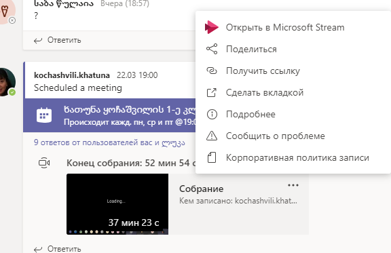This screenshot has height=253, width=391.
Task: Click Кем записано: kochashvili.khat... text
Action: pyautogui.click(x=238, y=201)
